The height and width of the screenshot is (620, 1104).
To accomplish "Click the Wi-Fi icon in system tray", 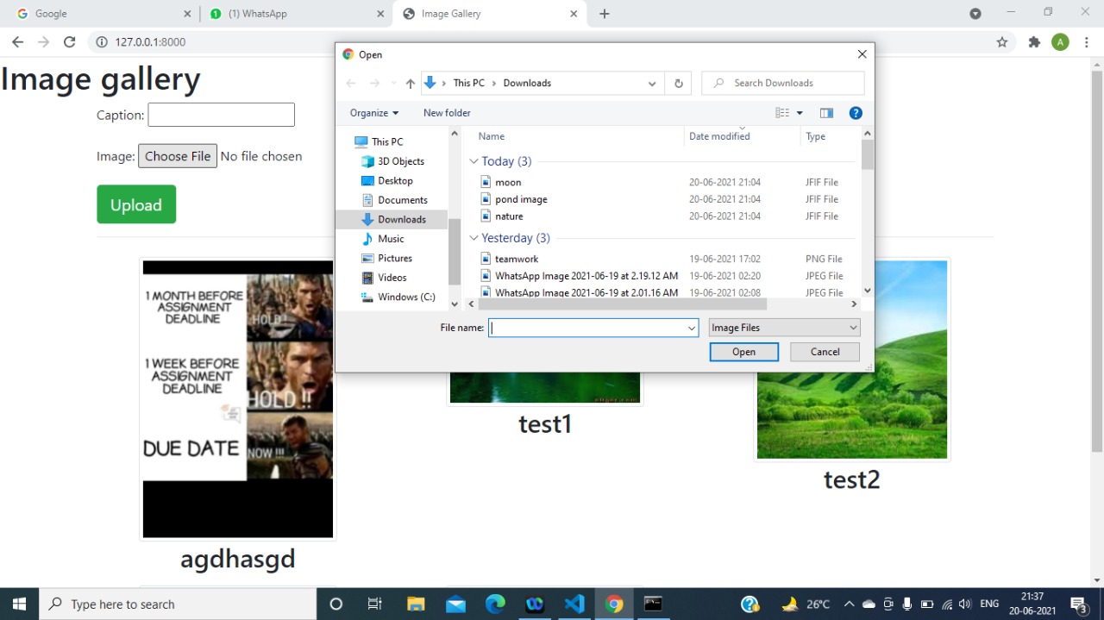I will [x=946, y=604].
